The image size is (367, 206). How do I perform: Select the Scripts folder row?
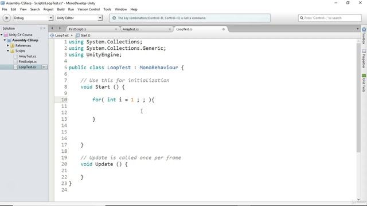click(x=20, y=51)
